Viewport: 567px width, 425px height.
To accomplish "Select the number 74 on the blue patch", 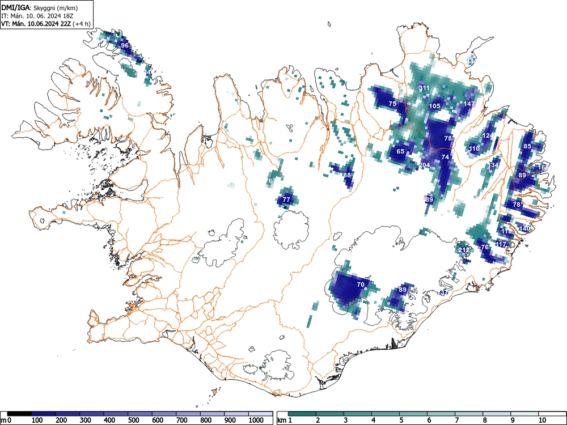I will (x=445, y=157).
